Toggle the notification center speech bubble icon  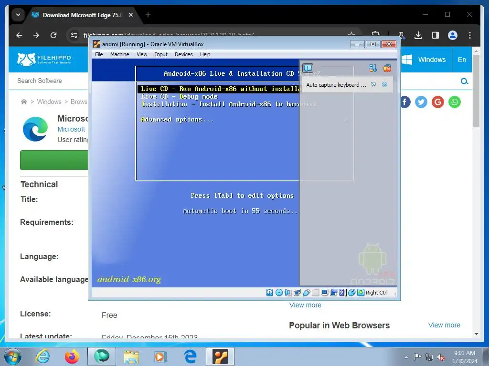coord(308,68)
